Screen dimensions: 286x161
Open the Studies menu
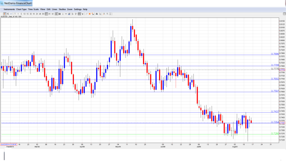click(62, 9)
